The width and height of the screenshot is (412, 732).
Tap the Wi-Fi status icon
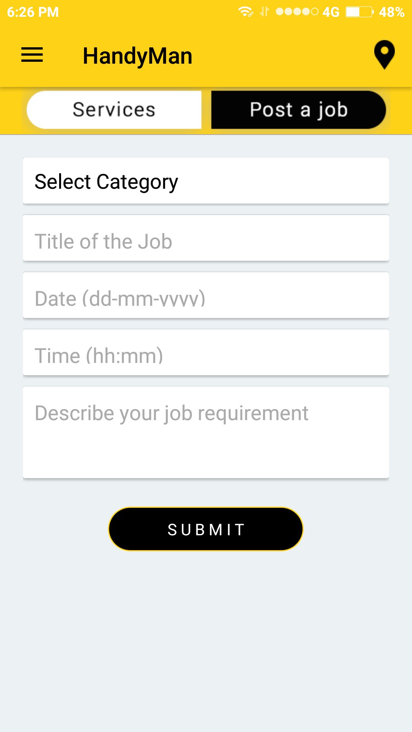[x=245, y=12]
